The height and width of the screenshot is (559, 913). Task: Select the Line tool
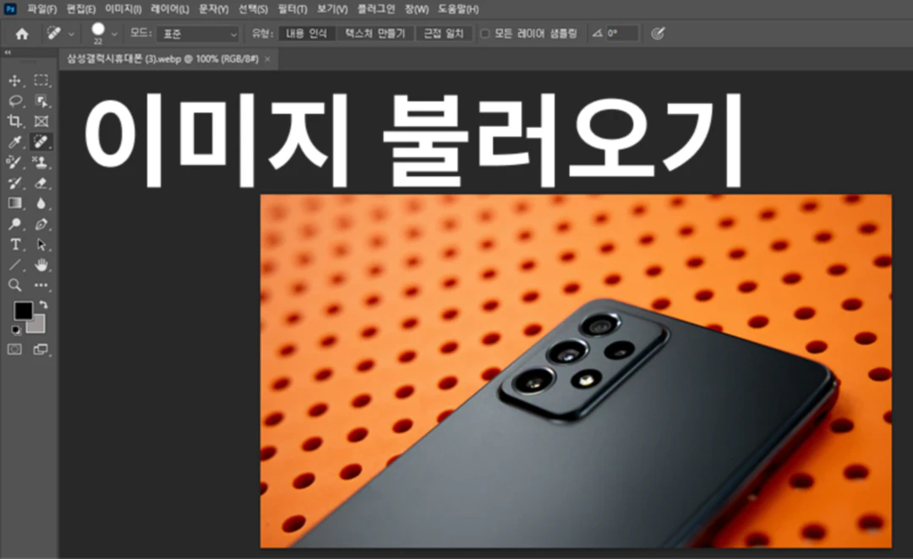tap(14, 264)
